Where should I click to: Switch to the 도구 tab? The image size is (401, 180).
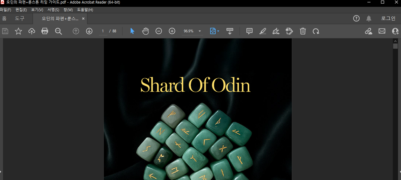(x=20, y=18)
